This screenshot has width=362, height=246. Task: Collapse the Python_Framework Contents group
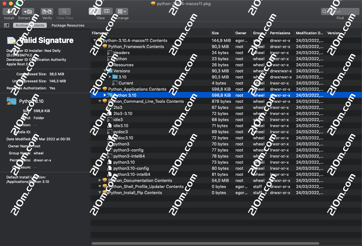click(x=100, y=46)
